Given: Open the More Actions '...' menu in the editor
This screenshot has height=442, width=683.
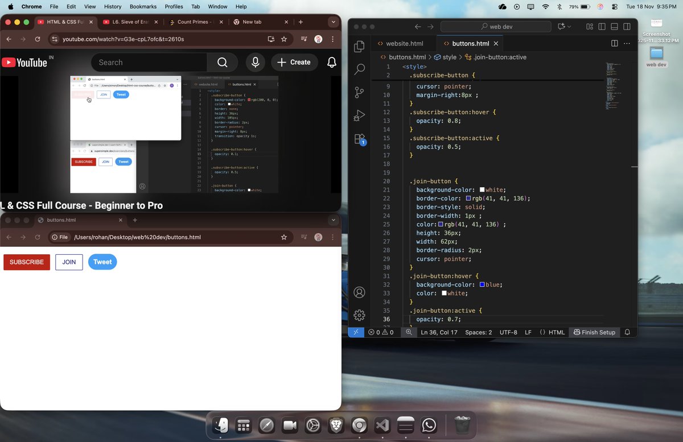Looking at the screenshot, I should [x=627, y=43].
